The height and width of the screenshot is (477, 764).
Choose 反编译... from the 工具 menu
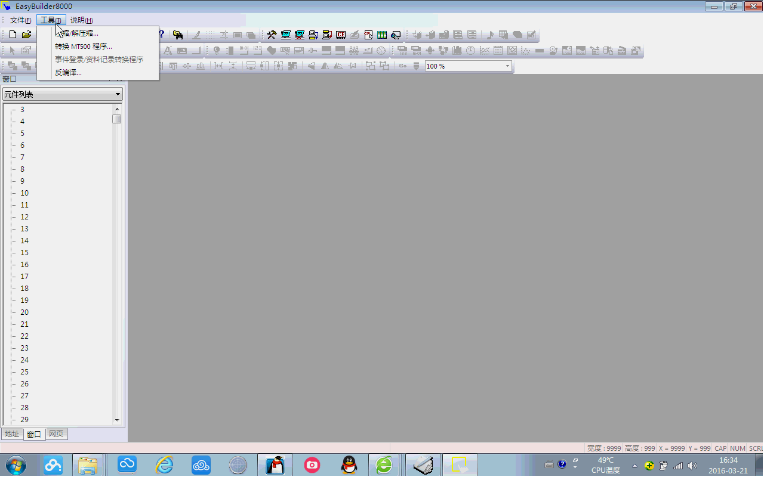[x=98, y=73]
